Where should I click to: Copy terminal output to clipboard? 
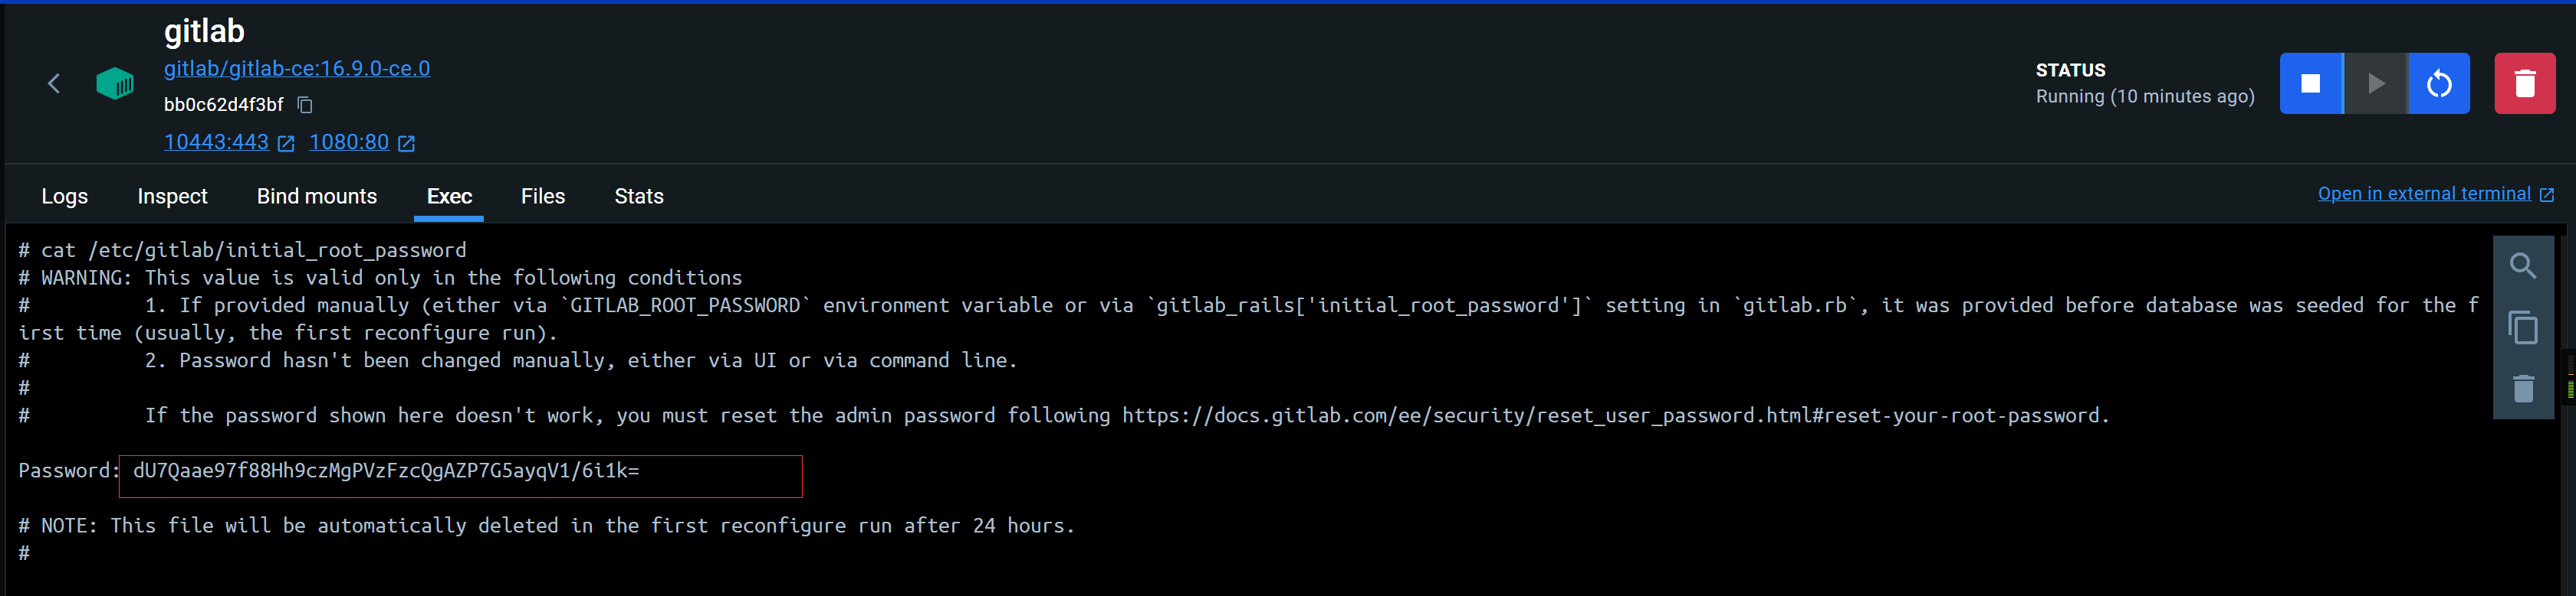tap(2523, 327)
